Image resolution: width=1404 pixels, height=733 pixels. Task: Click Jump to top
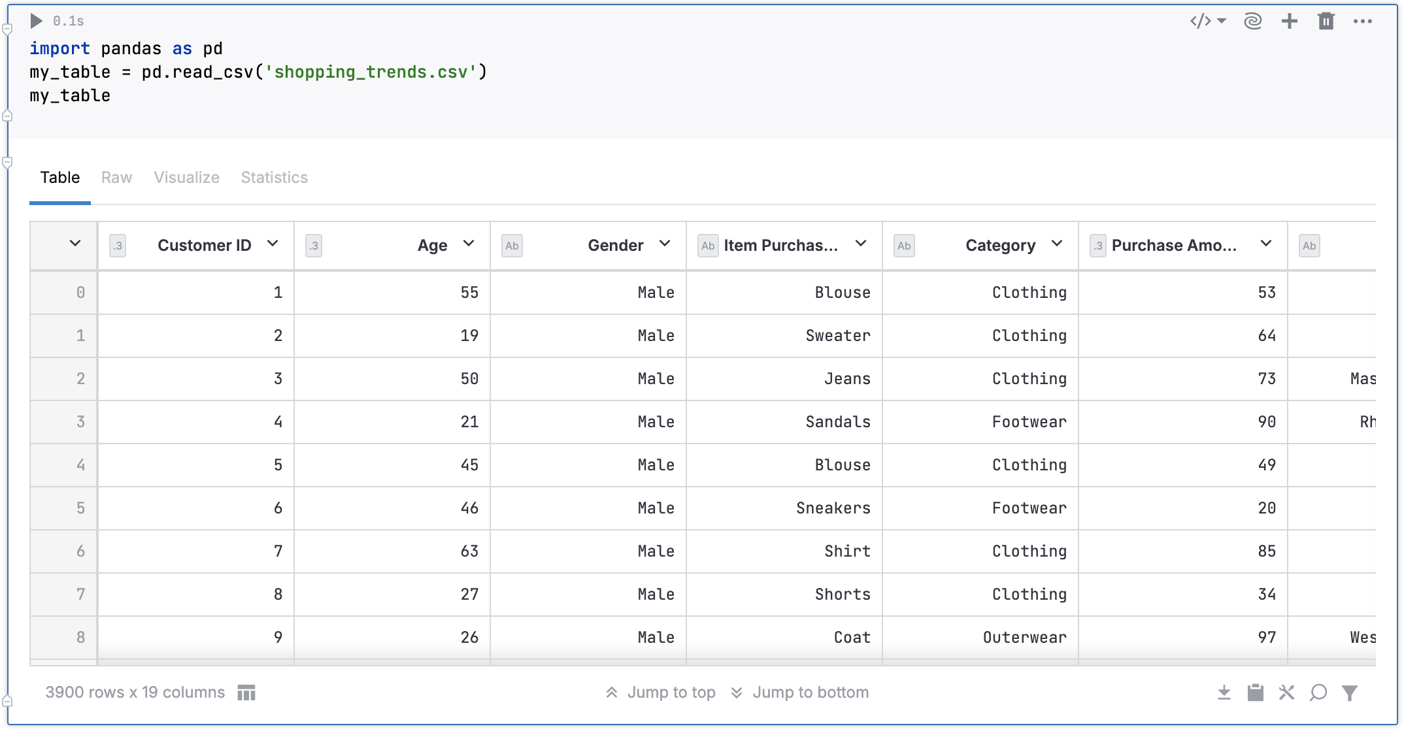(x=671, y=692)
